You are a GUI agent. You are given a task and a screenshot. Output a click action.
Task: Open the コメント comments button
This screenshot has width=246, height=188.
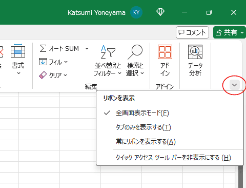tap(192, 32)
